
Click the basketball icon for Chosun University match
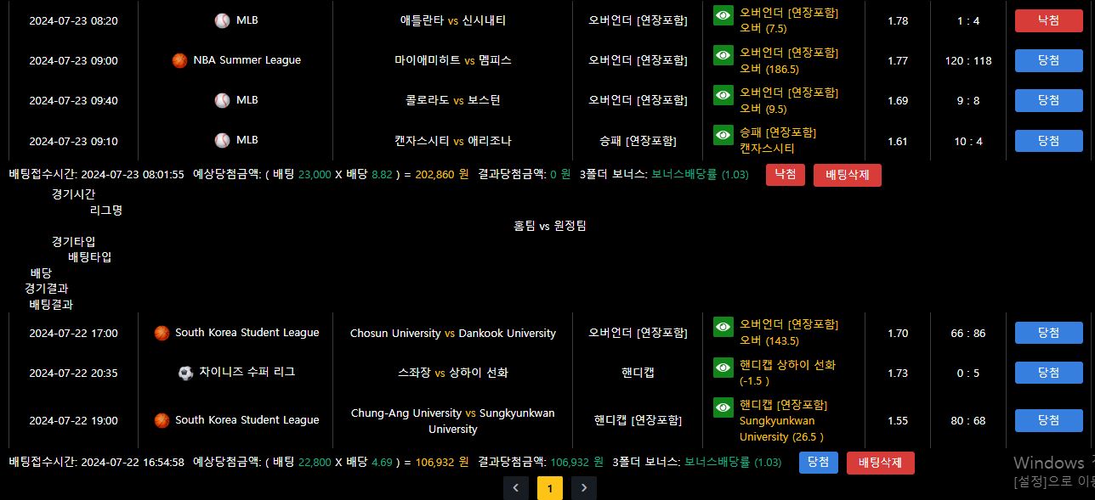[x=162, y=333]
